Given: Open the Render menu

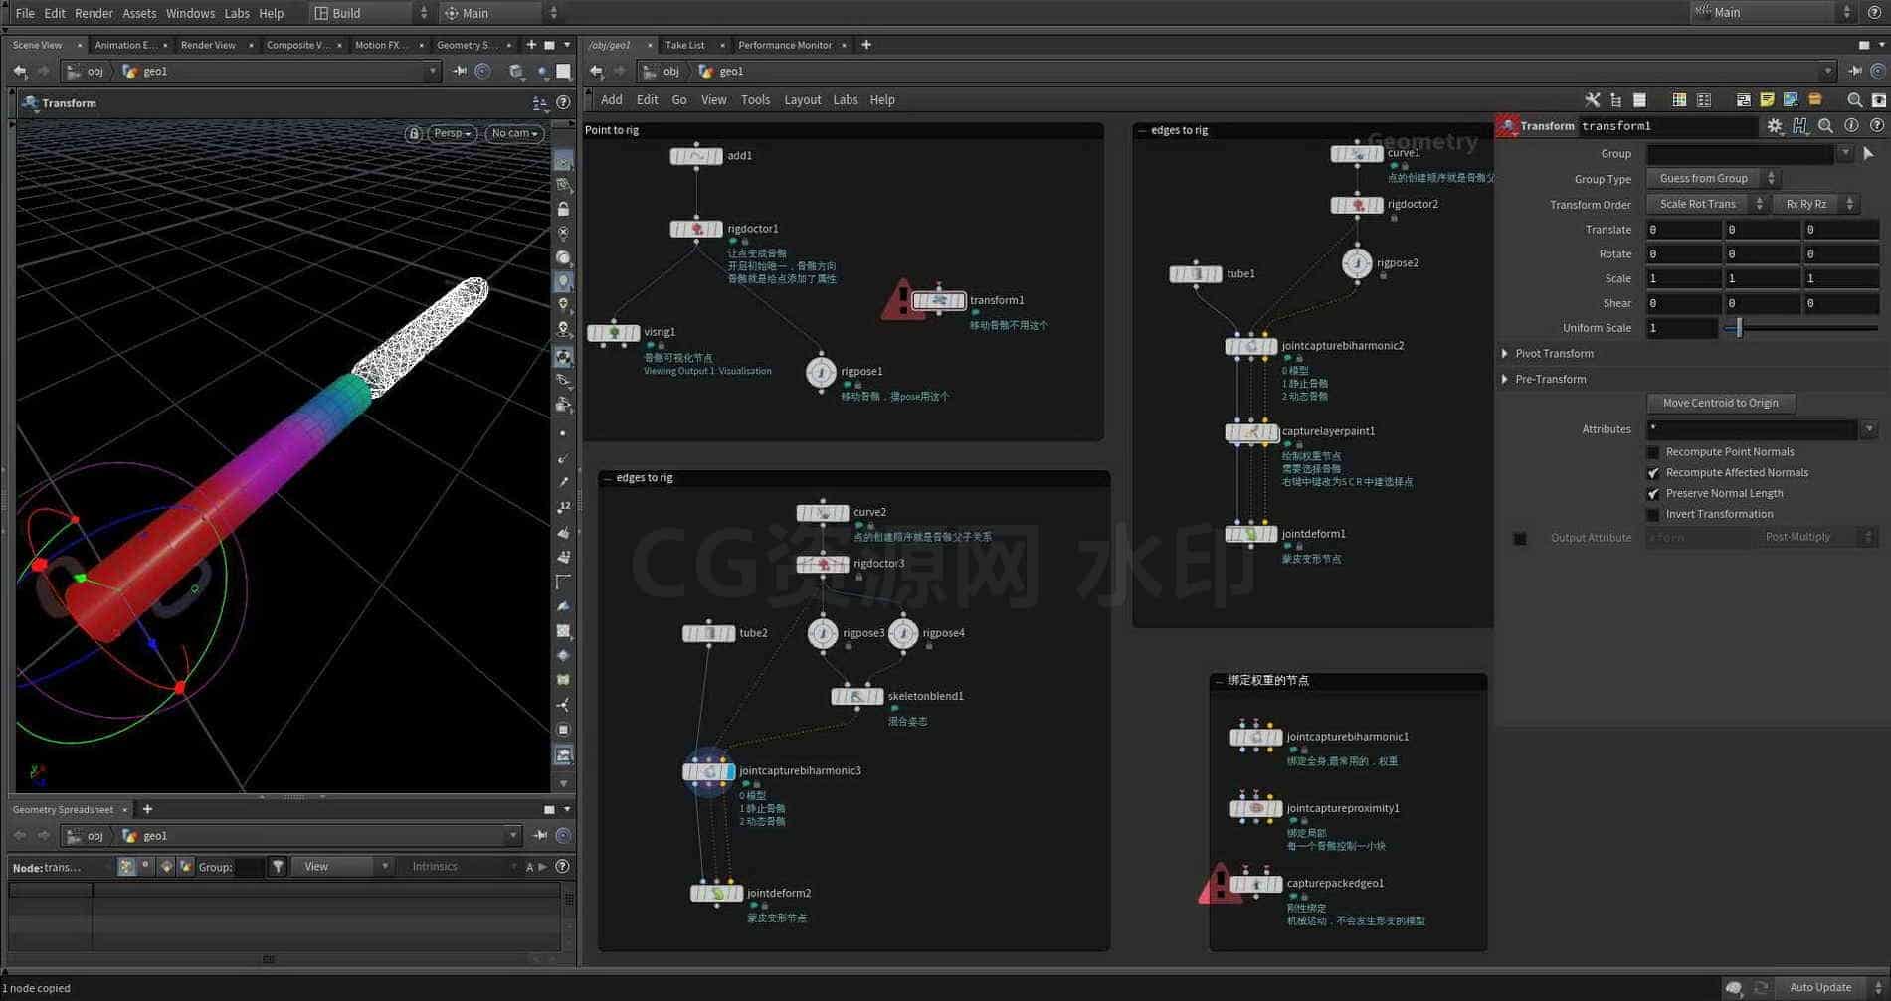Looking at the screenshot, I should (94, 13).
